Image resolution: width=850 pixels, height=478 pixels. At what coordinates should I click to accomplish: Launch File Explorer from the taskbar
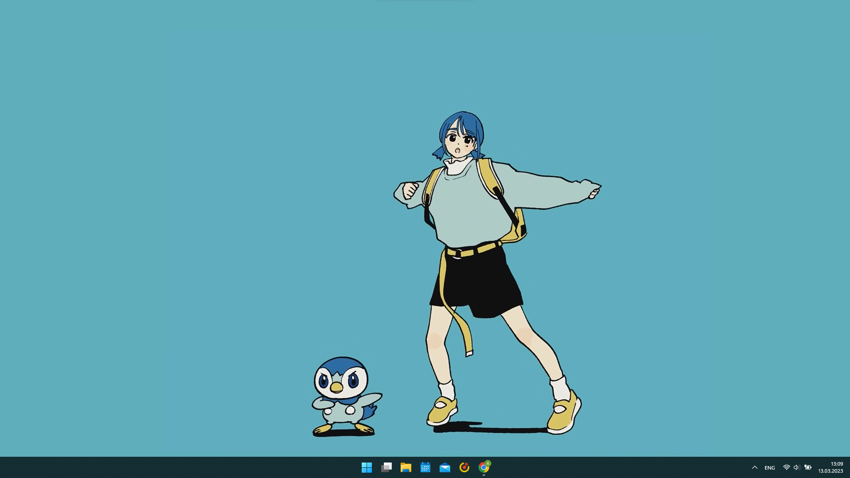point(406,467)
